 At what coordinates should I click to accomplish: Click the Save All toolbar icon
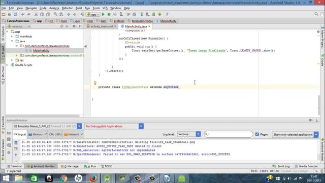(9, 14)
